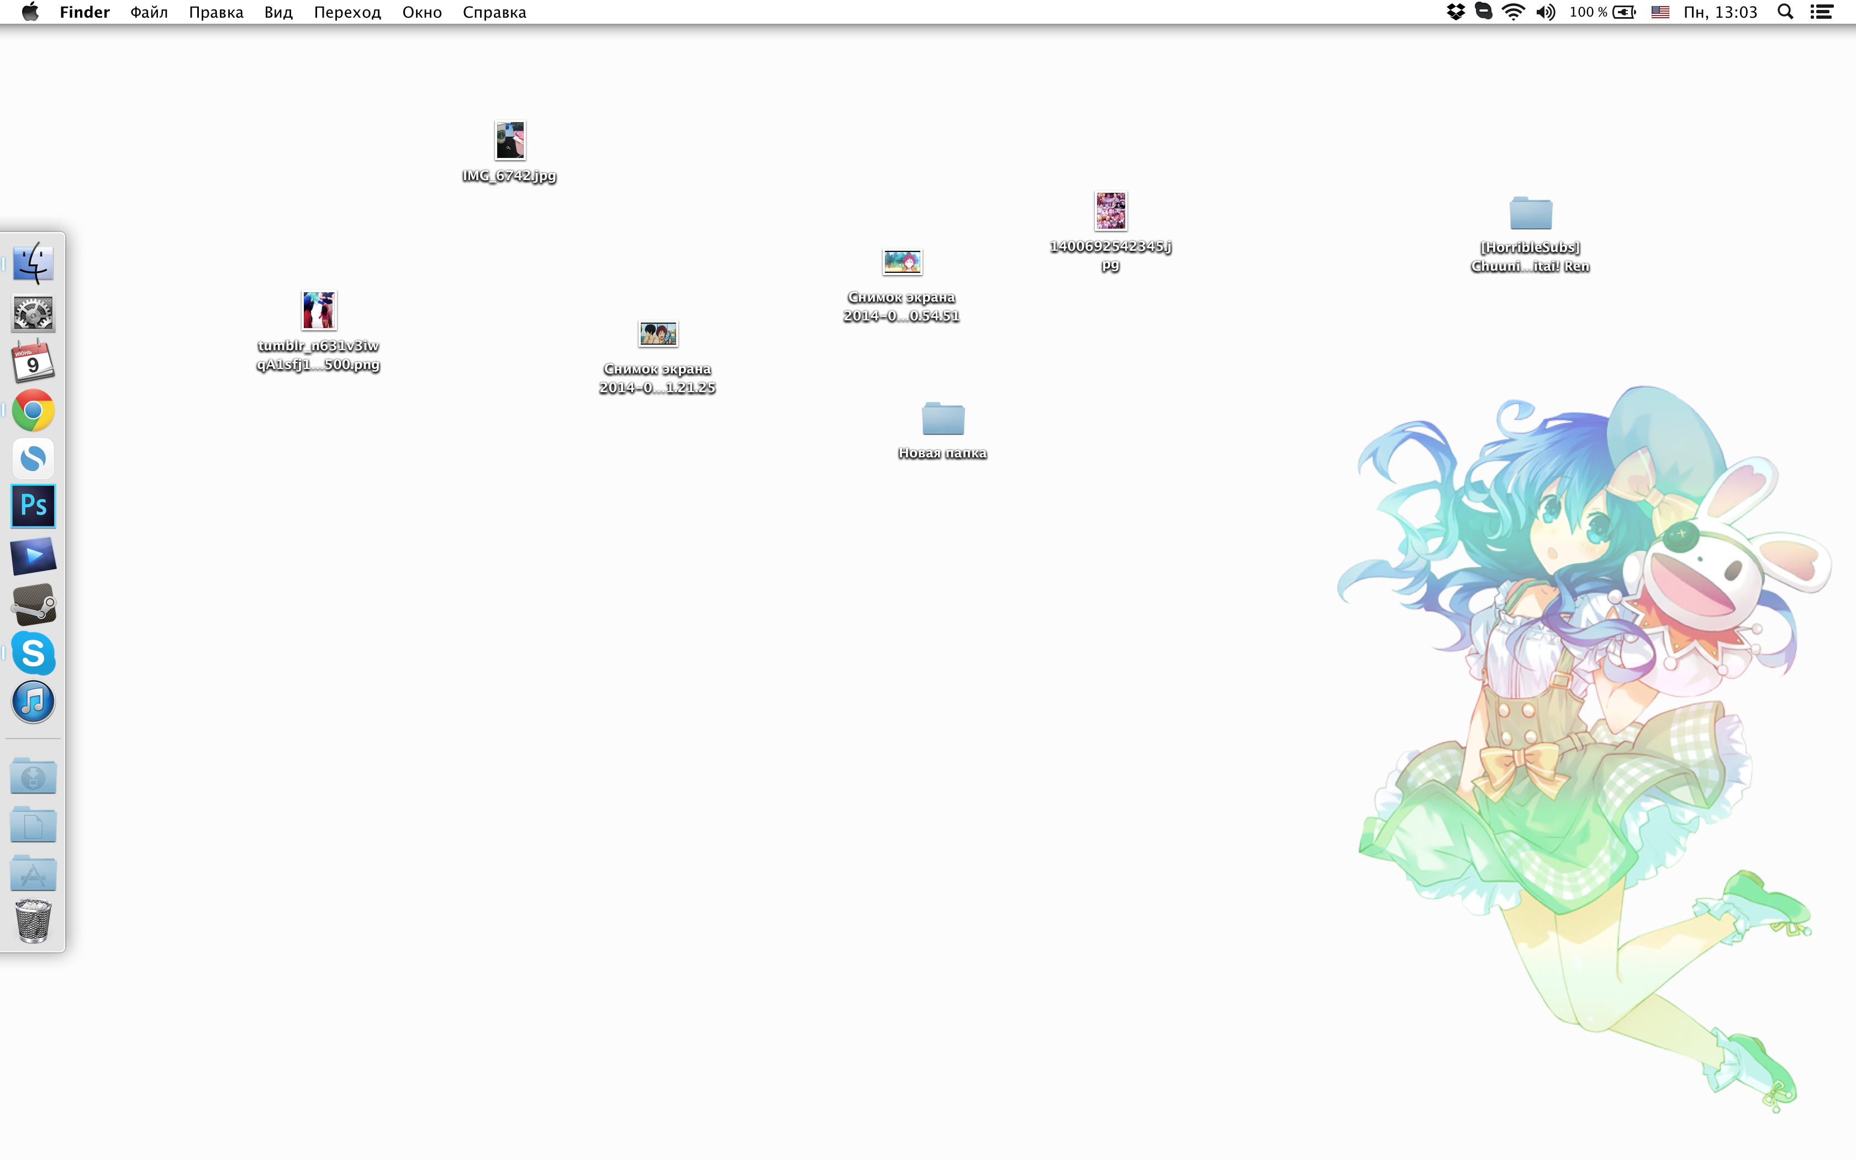Launch System Preferences from the Dock

click(x=33, y=313)
